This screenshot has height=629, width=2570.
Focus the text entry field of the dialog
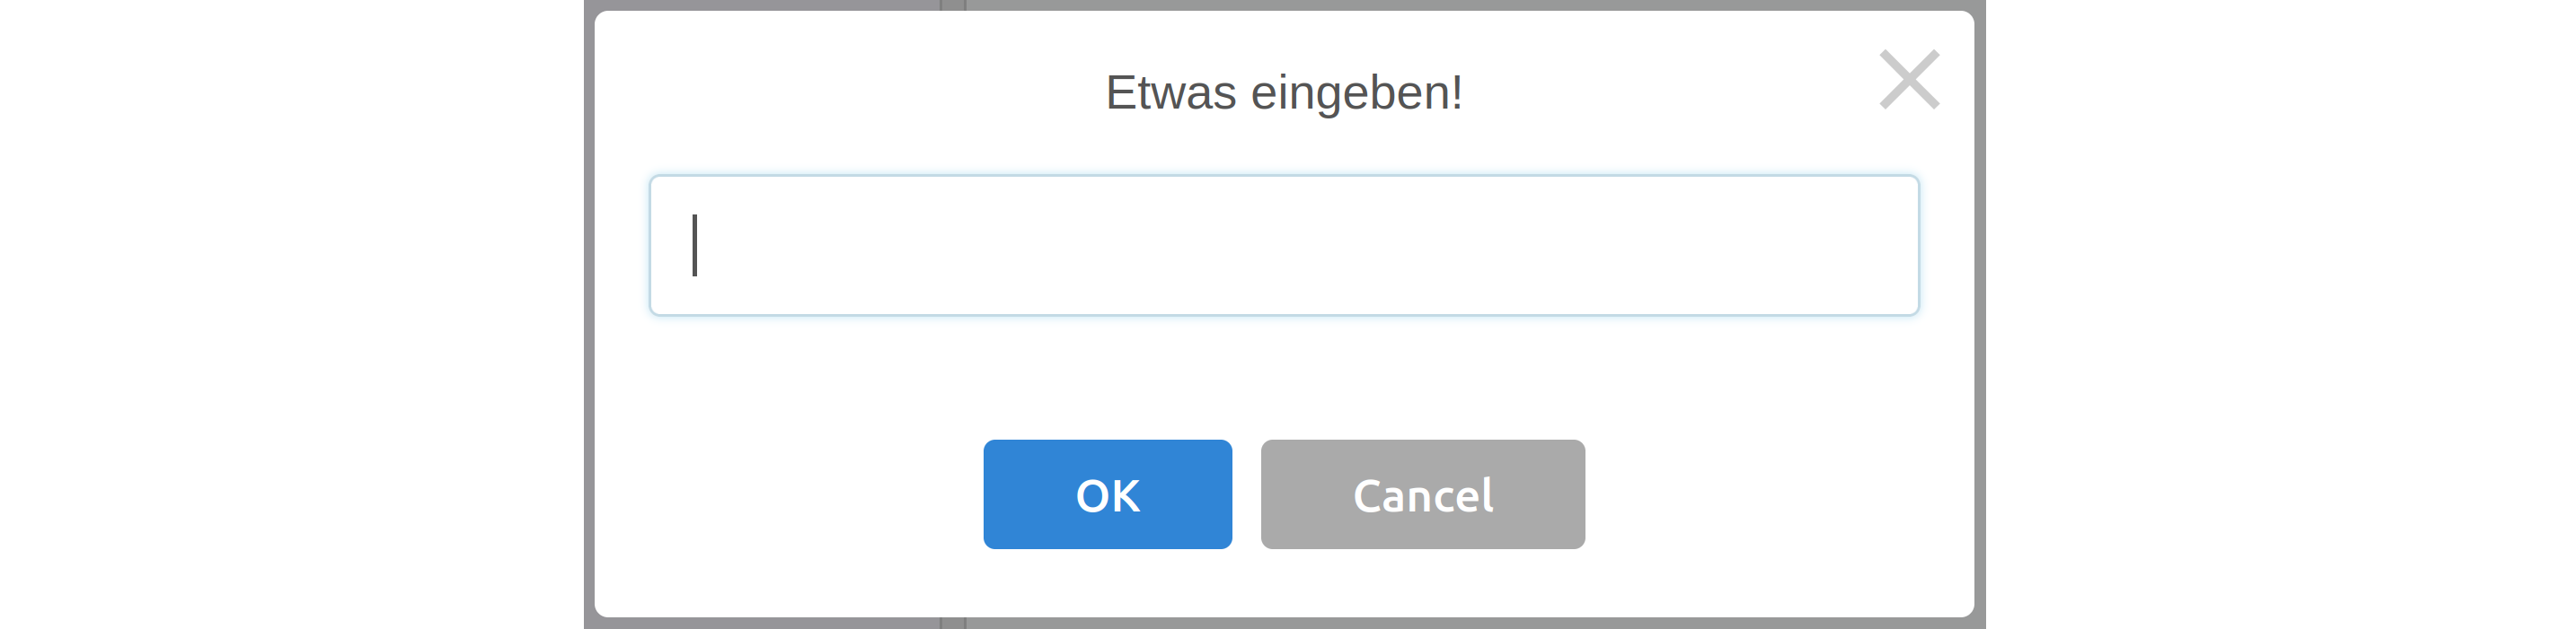(x=1282, y=245)
